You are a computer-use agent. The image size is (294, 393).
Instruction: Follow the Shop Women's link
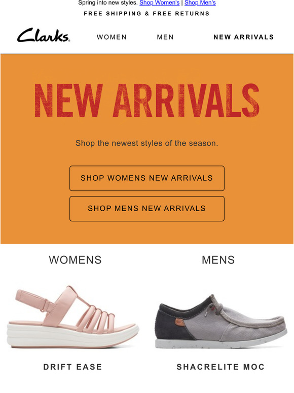pos(159,3)
